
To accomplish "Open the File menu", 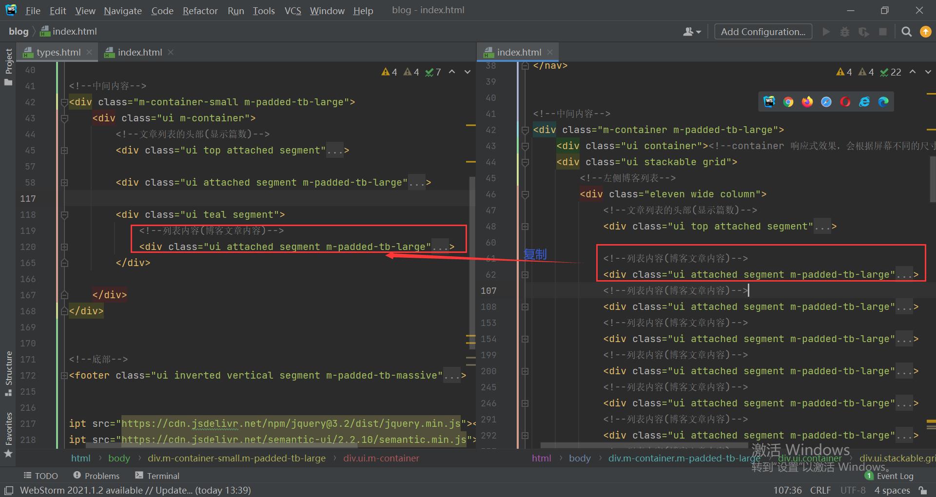I will pyautogui.click(x=33, y=11).
